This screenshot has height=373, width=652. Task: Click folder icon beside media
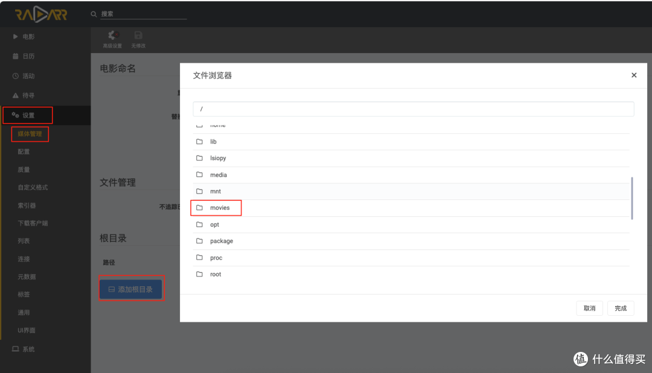click(x=200, y=175)
